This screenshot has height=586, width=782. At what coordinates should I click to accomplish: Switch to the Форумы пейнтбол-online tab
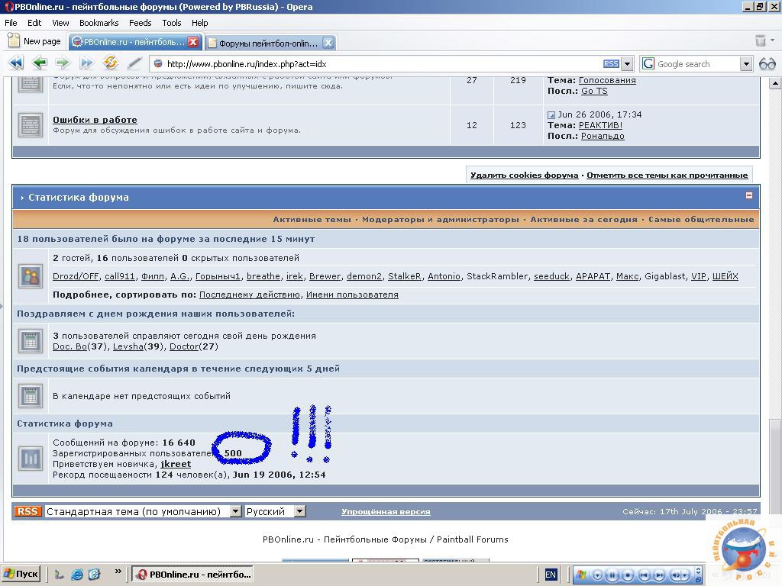click(x=270, y=43)
